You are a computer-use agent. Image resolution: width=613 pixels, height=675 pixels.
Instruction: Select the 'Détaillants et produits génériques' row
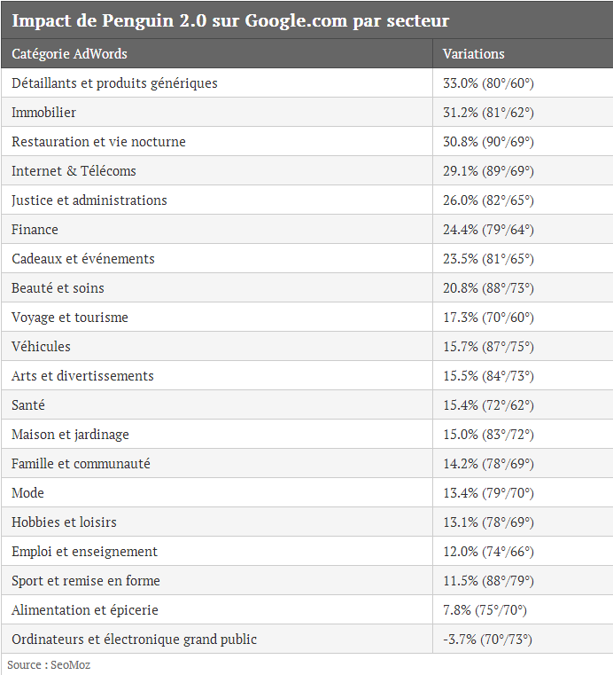(306, 82)
